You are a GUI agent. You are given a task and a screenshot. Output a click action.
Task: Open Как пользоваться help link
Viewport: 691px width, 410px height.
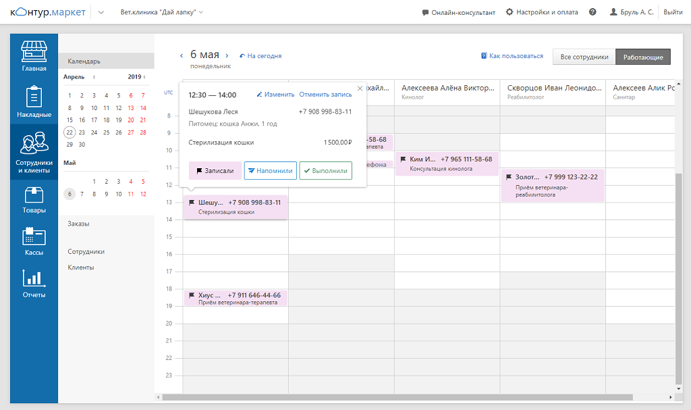click(x=512, y=55)
